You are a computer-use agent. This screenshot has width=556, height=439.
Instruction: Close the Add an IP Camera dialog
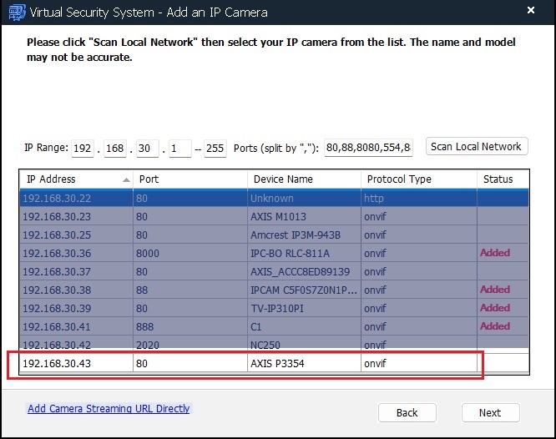tap(528, 11)
